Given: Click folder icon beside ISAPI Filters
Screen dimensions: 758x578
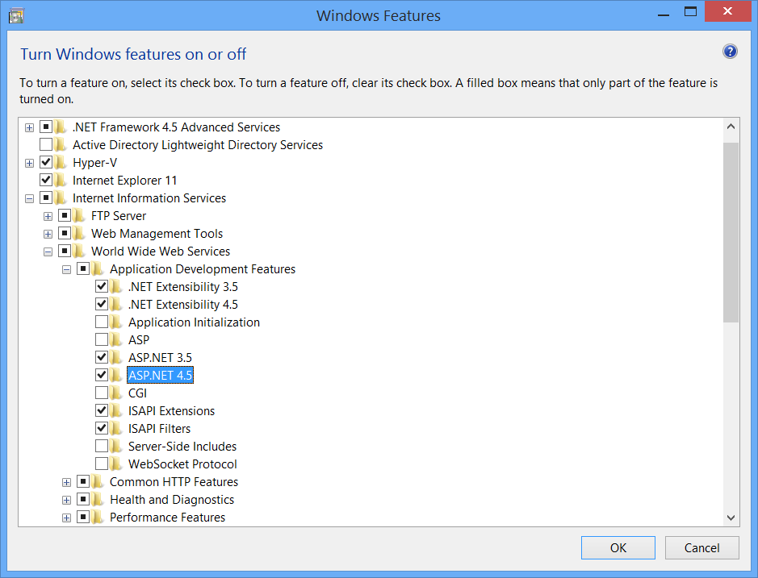Looking at the screenshot, I should click(x=116, y=428).
